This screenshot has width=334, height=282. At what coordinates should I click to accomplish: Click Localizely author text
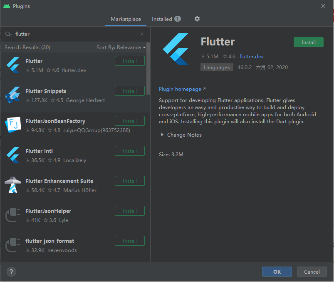click(75, 160)
